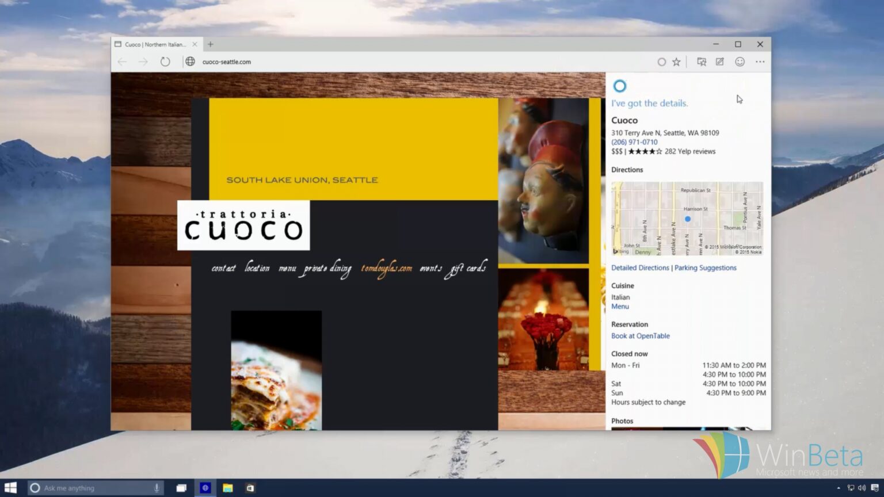
Task: Expand hidden system tray icons arrow
Action: 838,488
